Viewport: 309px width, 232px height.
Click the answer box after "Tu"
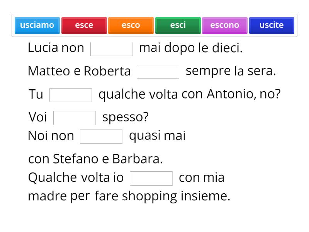click(71, 94)
